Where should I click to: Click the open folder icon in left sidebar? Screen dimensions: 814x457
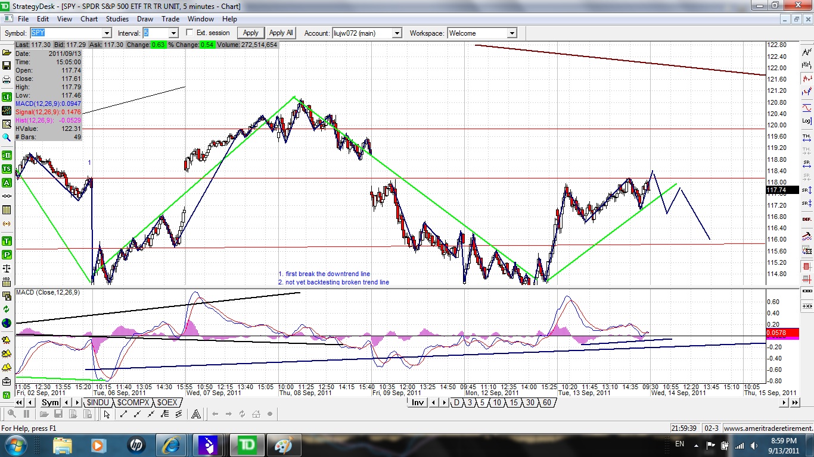tap(7, 52)
